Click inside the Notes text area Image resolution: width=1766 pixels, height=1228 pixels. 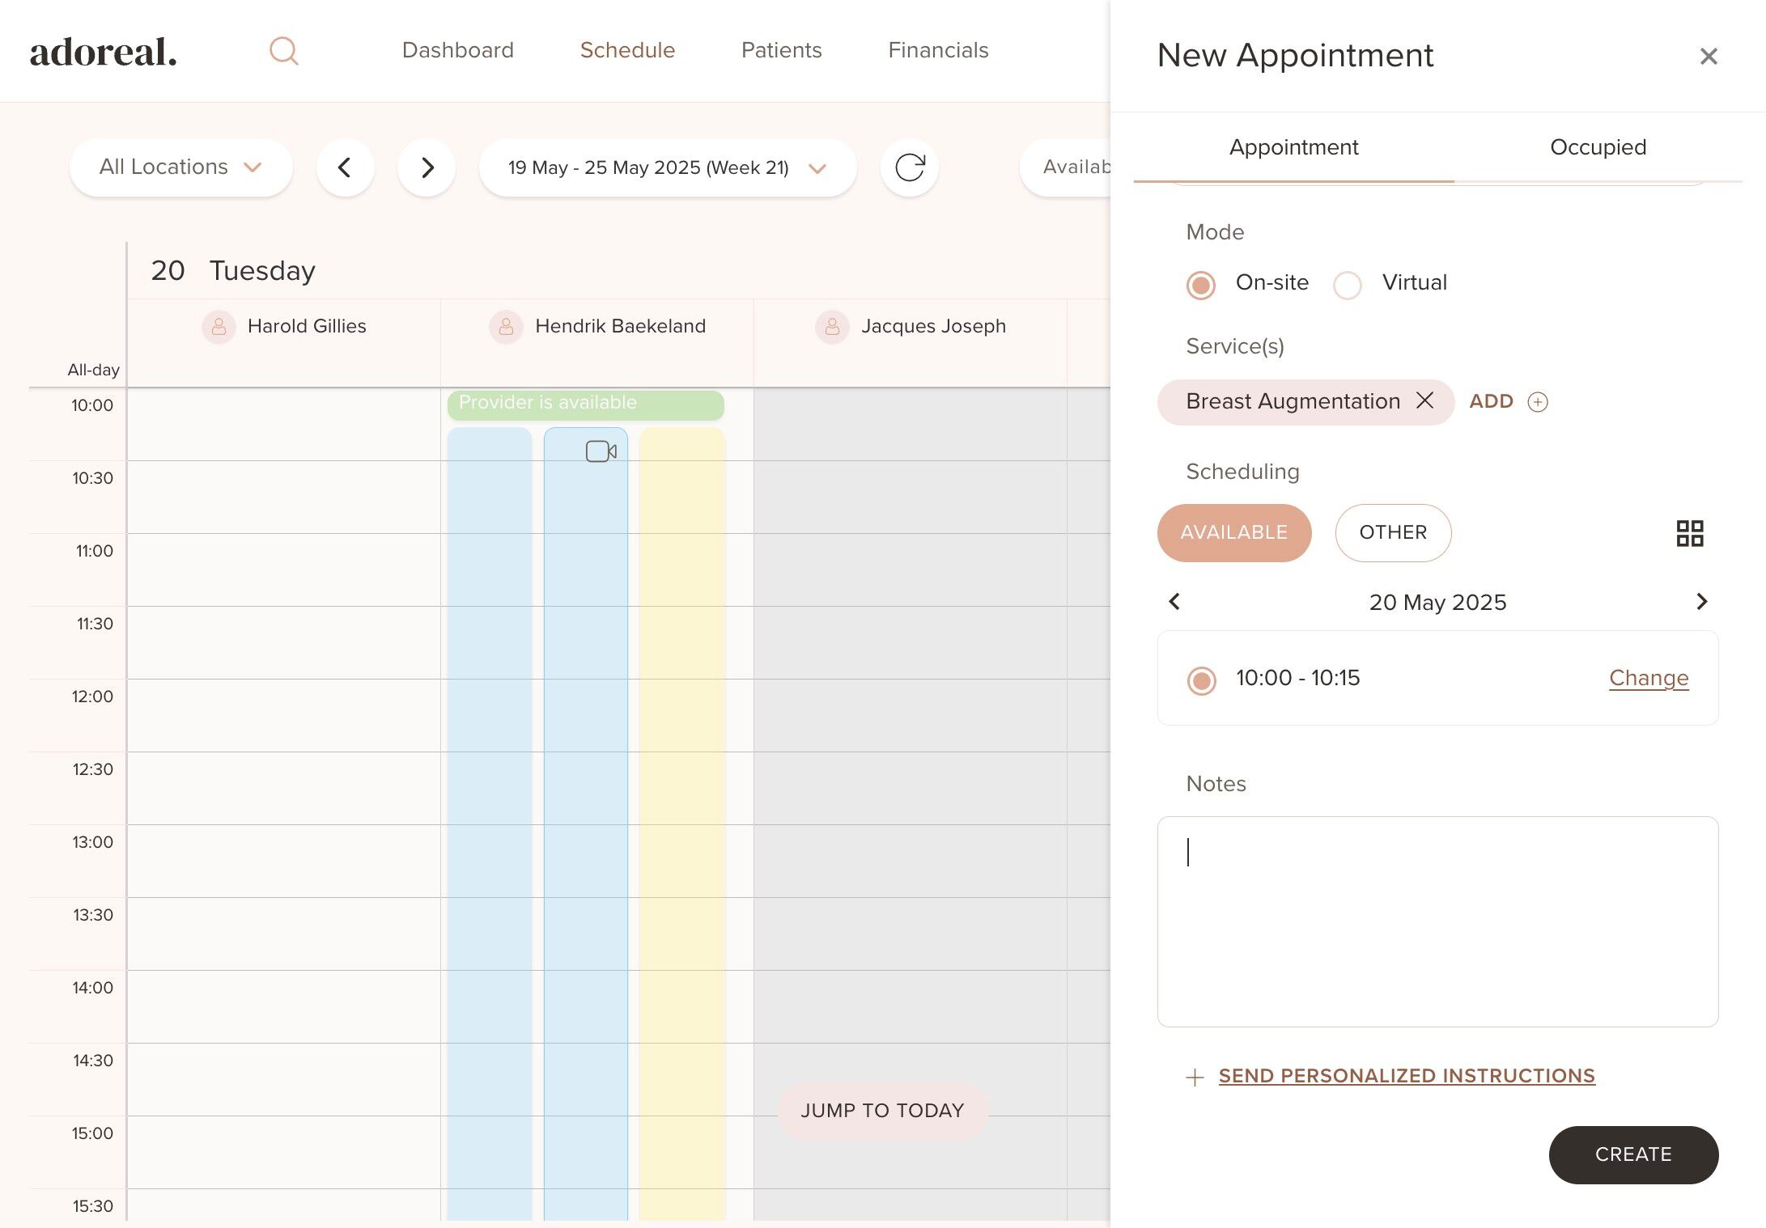pyautogui.click(x=1437, y=921)
